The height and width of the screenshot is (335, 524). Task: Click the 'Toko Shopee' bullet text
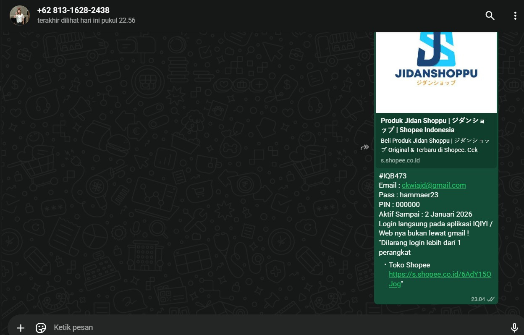pos(409,265)
